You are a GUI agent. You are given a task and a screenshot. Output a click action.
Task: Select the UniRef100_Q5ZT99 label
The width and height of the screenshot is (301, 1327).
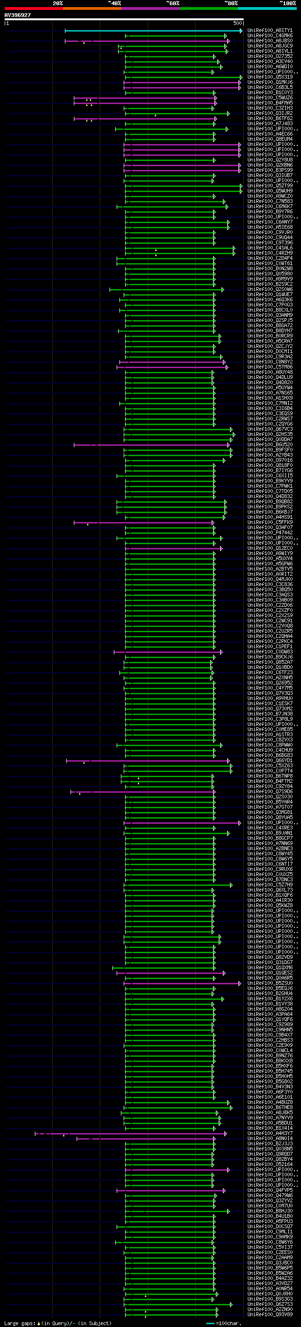point(269,186)
